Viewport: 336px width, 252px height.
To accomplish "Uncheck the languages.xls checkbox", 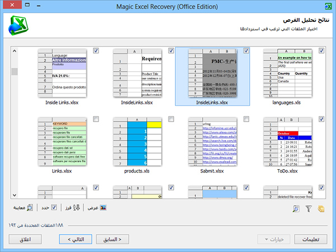I will tap(321, 50).
